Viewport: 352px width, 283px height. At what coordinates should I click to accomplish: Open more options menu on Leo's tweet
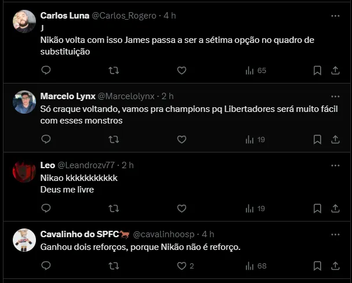point(335,165)
